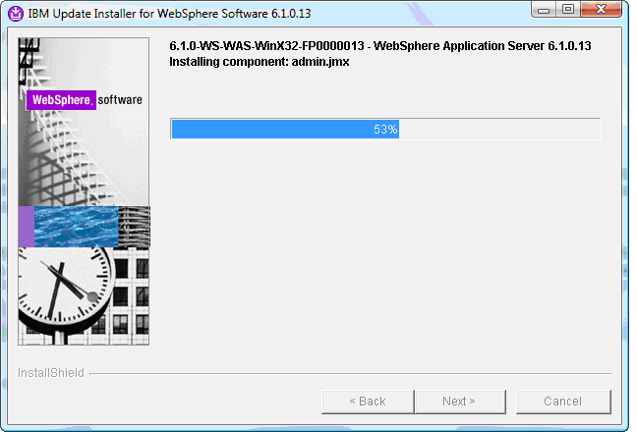
Task: Close the Update Installer window
Action: (602, 10)
